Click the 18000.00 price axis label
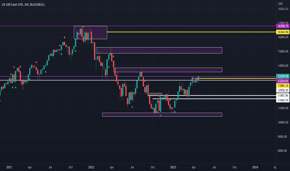290x171 pixels. click(283, 9)
